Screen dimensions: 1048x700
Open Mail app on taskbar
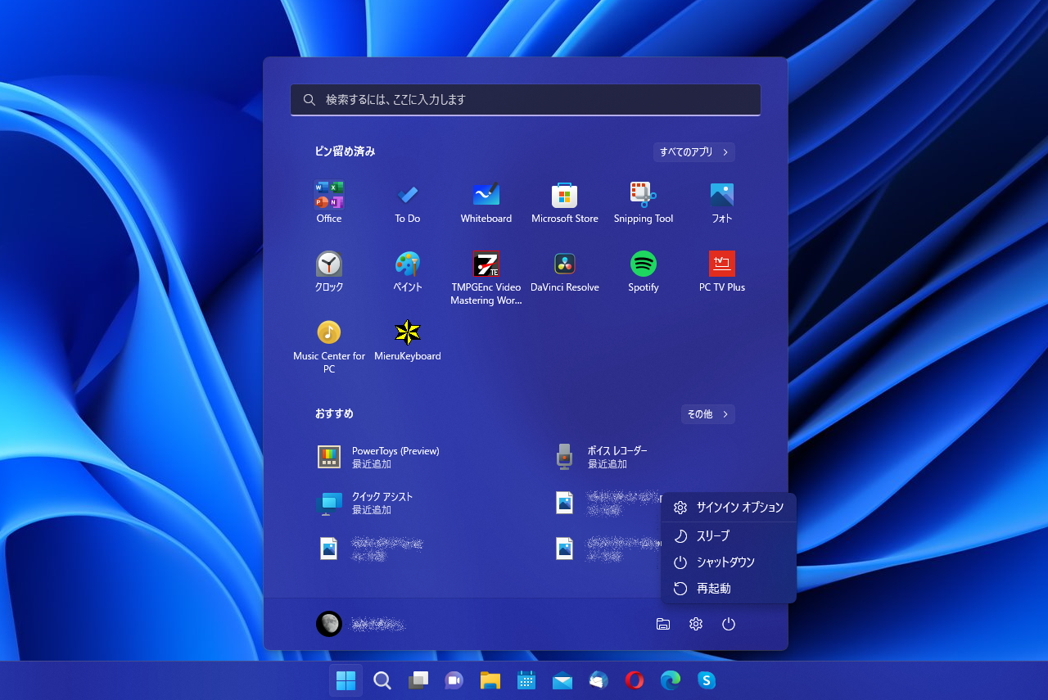tap(562, 680)
